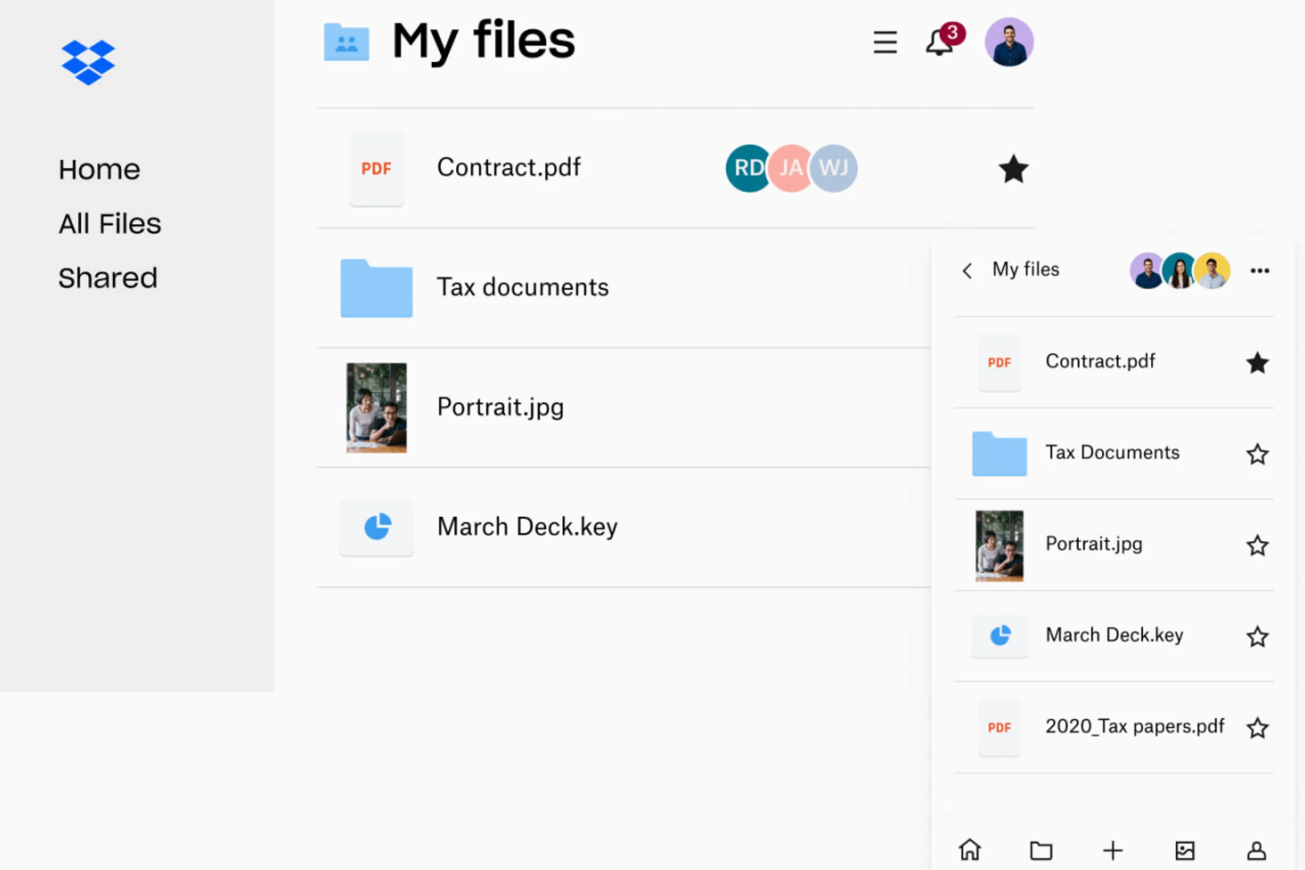Tap the home icon in mobile bar
1305x870 pixels.
coord(970,850)
